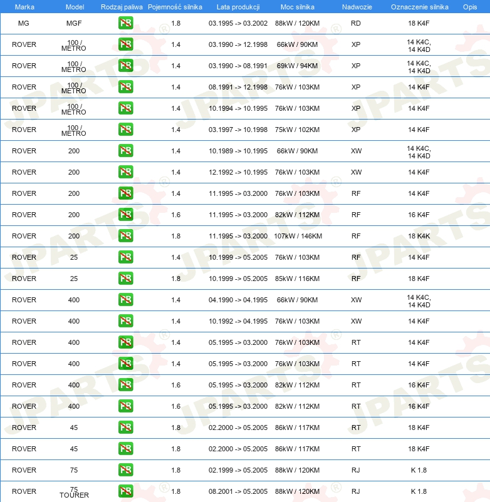Click fuel icon for Rover 75 Tourer row
Image resolution: width=490 pixels, height=502 pixels.
[125, 491]
